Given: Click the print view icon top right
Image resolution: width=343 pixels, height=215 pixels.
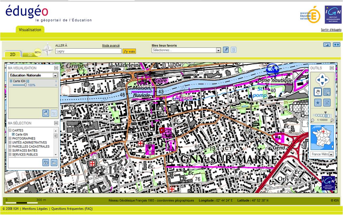Looking at the screenshot, I should tap(327, 45).
